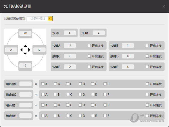
Task: Select the right direction key field D
Action: [x=39, y=50]
